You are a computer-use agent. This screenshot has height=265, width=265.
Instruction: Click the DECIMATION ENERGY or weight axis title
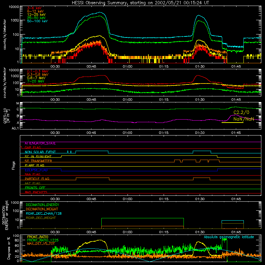[5, 215]
